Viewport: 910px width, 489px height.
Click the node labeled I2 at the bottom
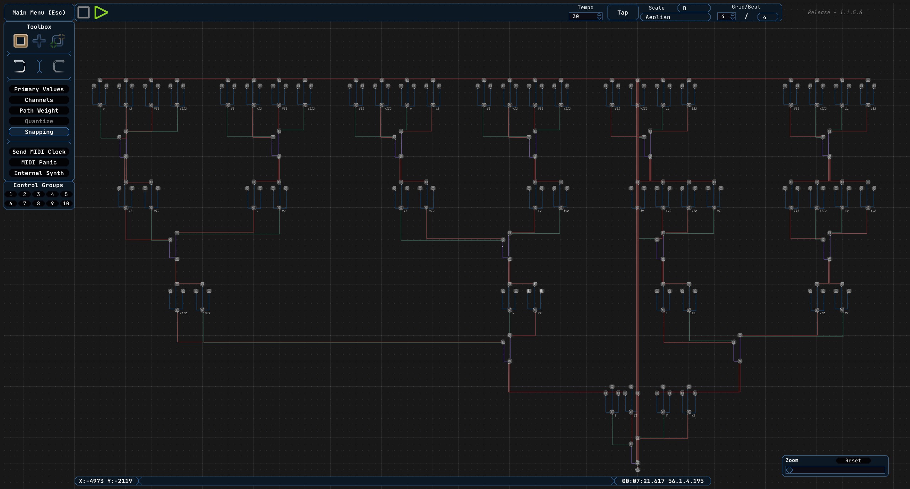[x=631, y=412]
